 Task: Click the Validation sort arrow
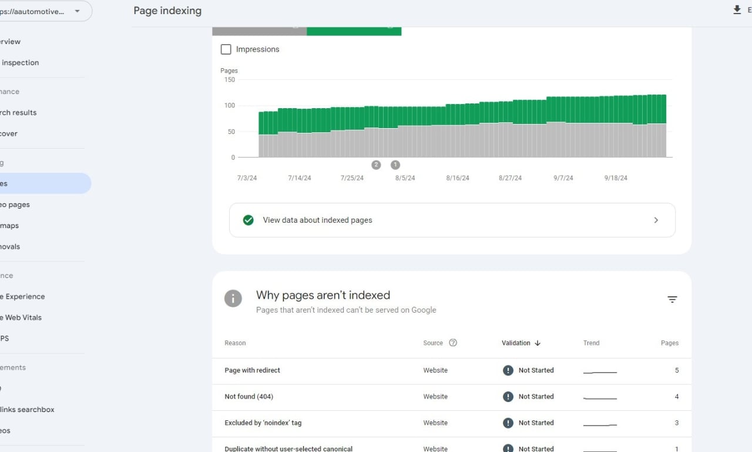pyautogui.click(x=538, y=343)
